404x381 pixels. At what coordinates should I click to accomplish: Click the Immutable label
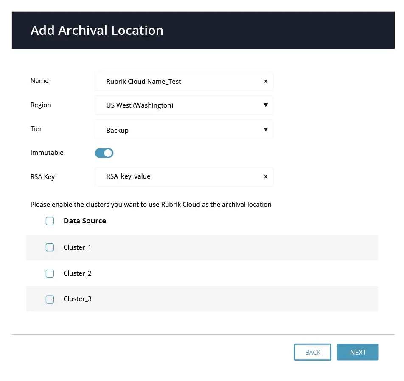[47, 153]
